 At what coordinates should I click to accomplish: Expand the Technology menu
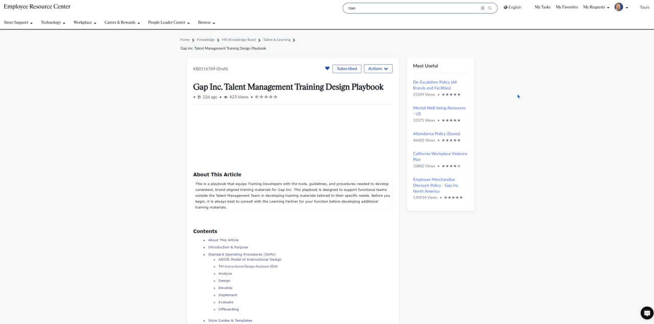(x=53, y=22)
